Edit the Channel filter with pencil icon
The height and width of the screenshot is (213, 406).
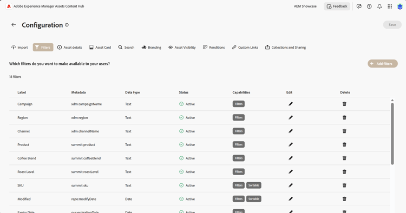click(291, 131)
